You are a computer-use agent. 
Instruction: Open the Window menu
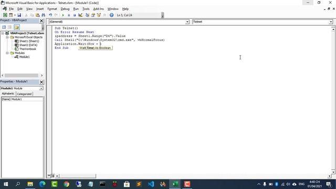(113, 9)
